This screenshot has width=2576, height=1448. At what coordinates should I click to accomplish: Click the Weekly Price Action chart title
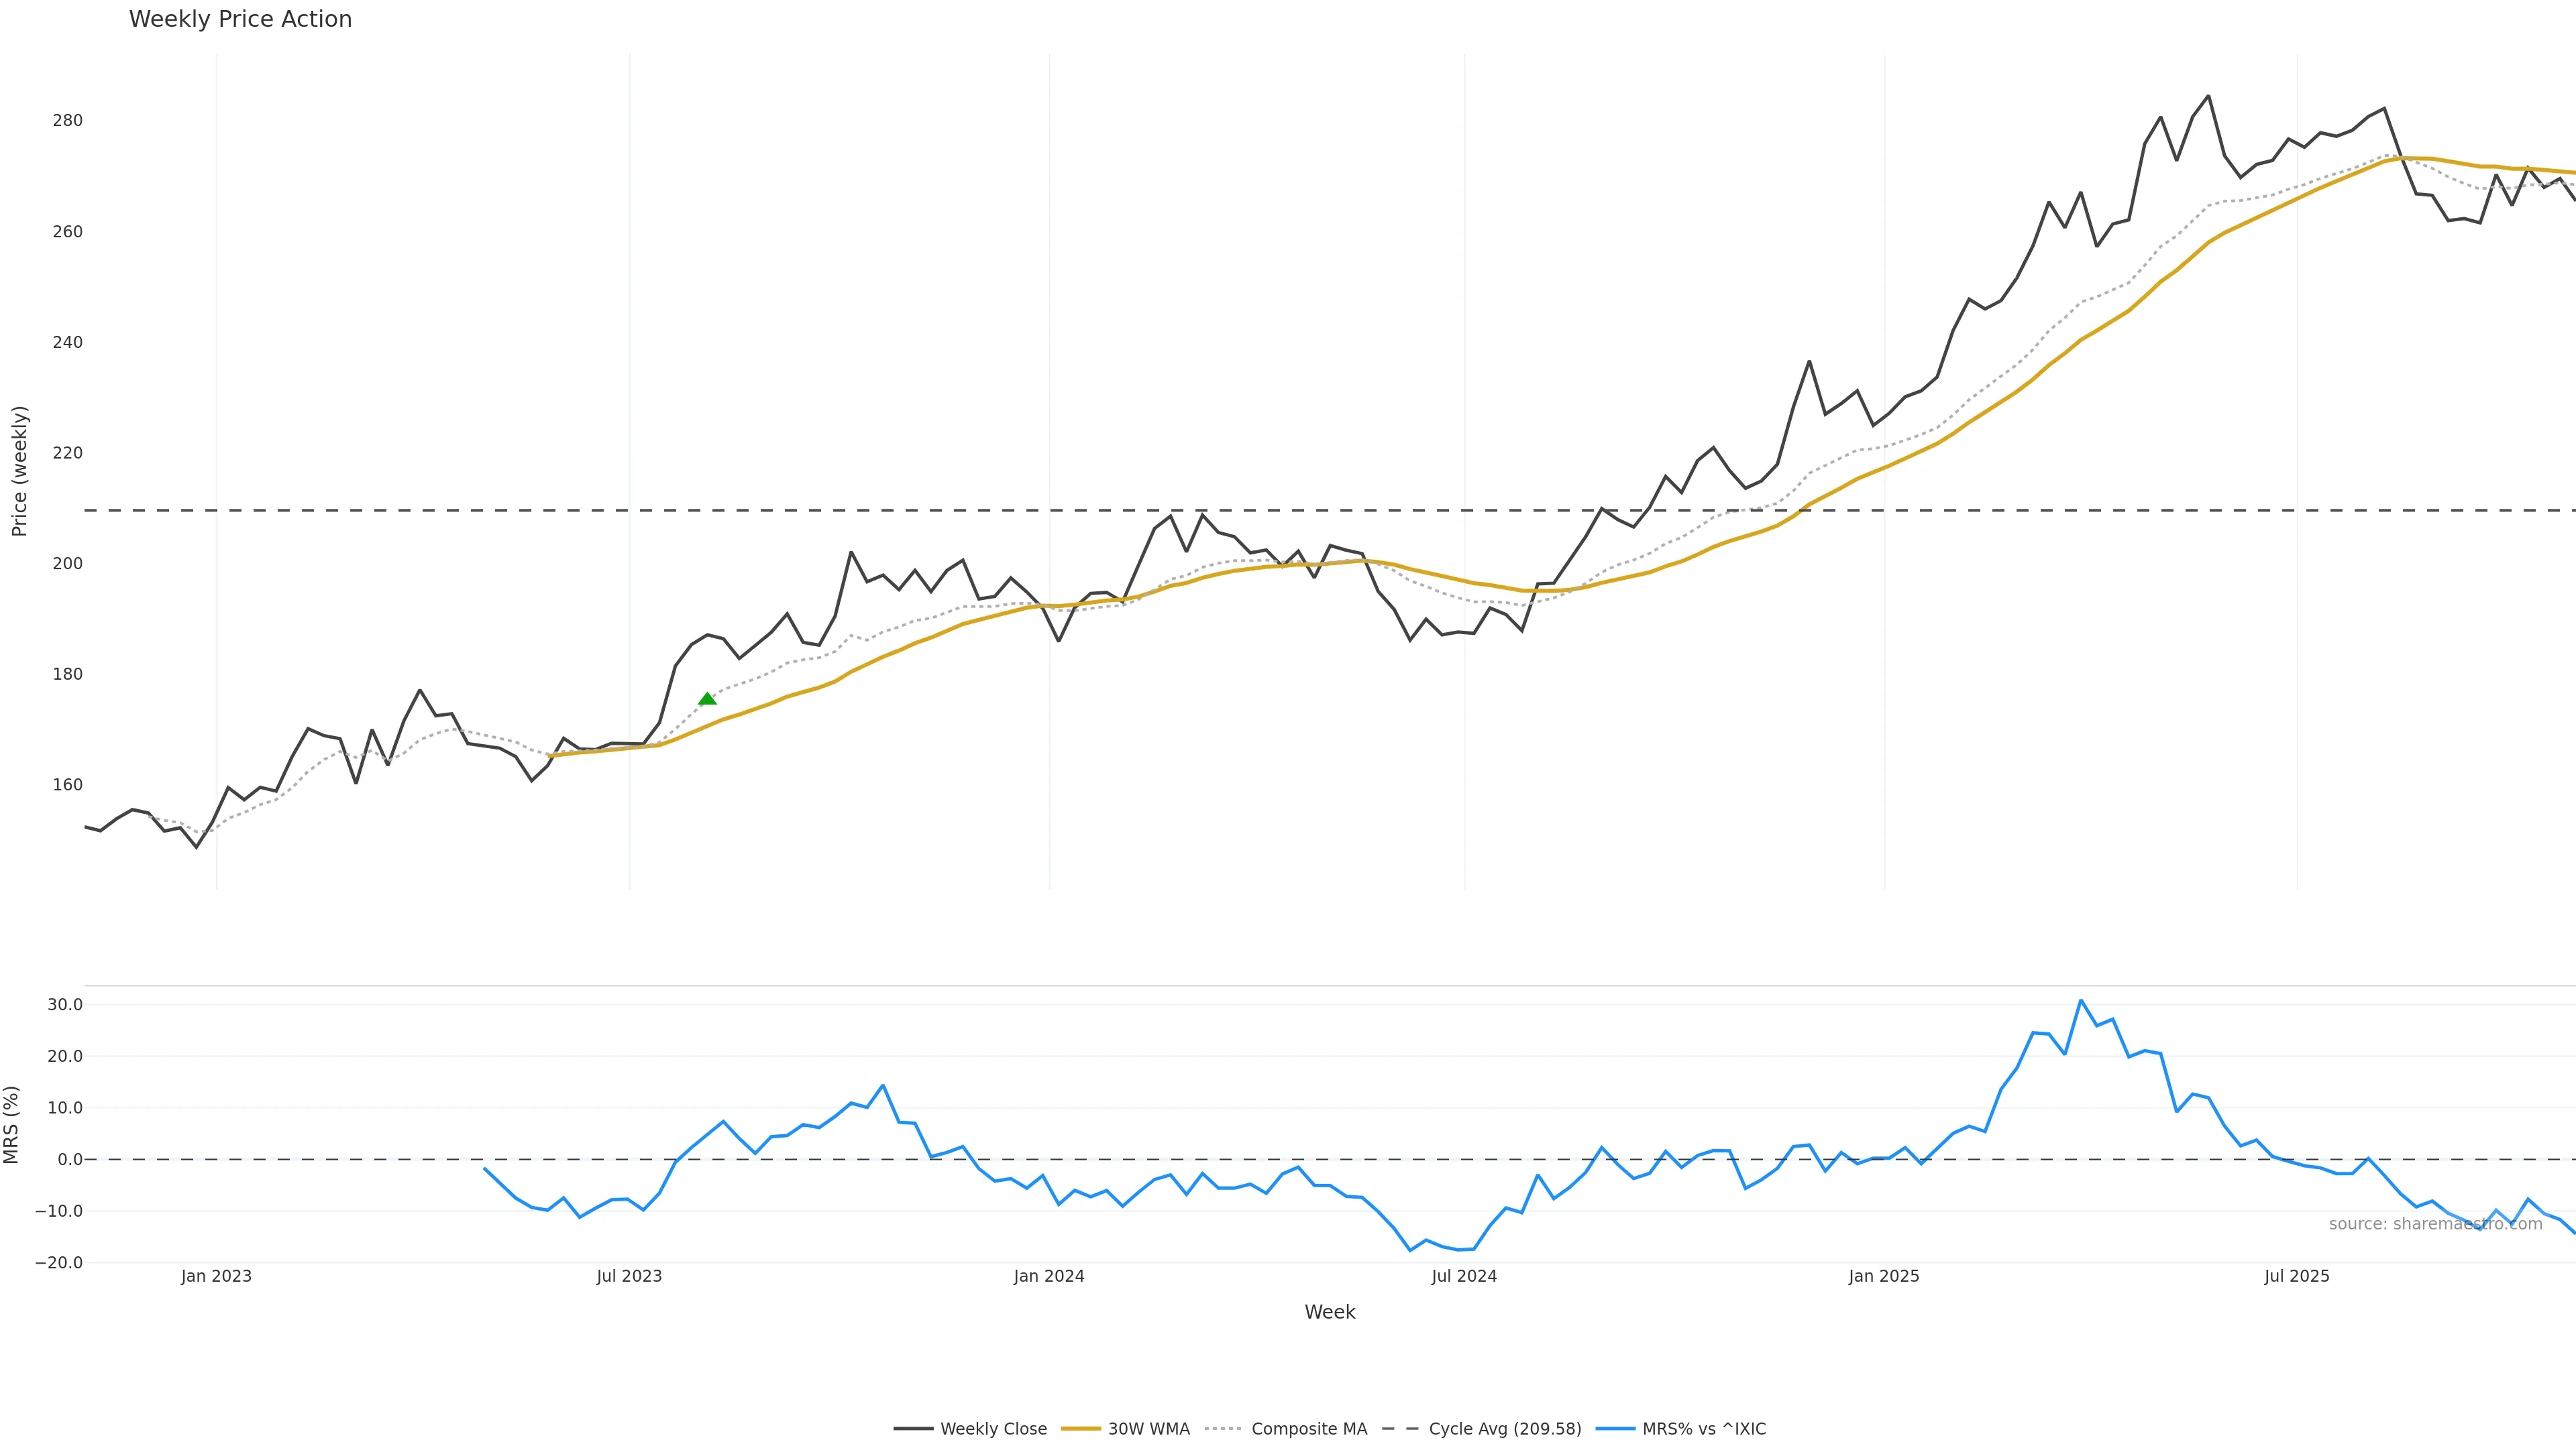click(240, 19)
